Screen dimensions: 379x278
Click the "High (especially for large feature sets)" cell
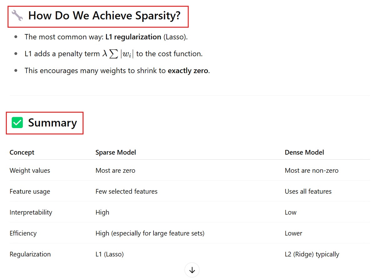[x=150, y=233]
